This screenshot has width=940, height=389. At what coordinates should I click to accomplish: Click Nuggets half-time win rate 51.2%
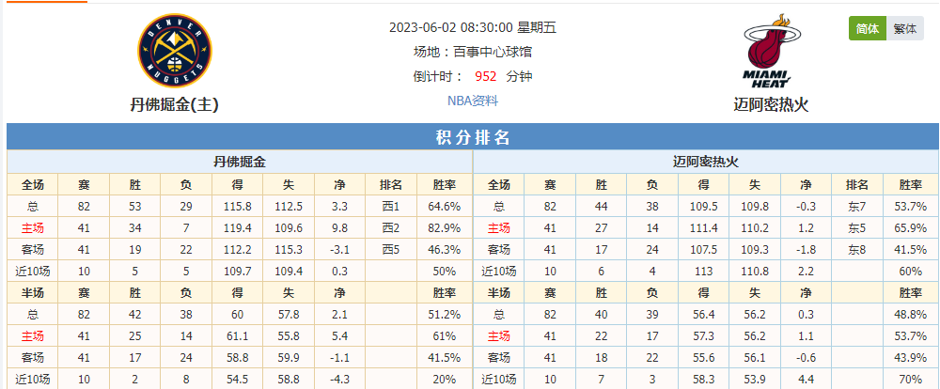pyautogui.click(x=445, y=314)
